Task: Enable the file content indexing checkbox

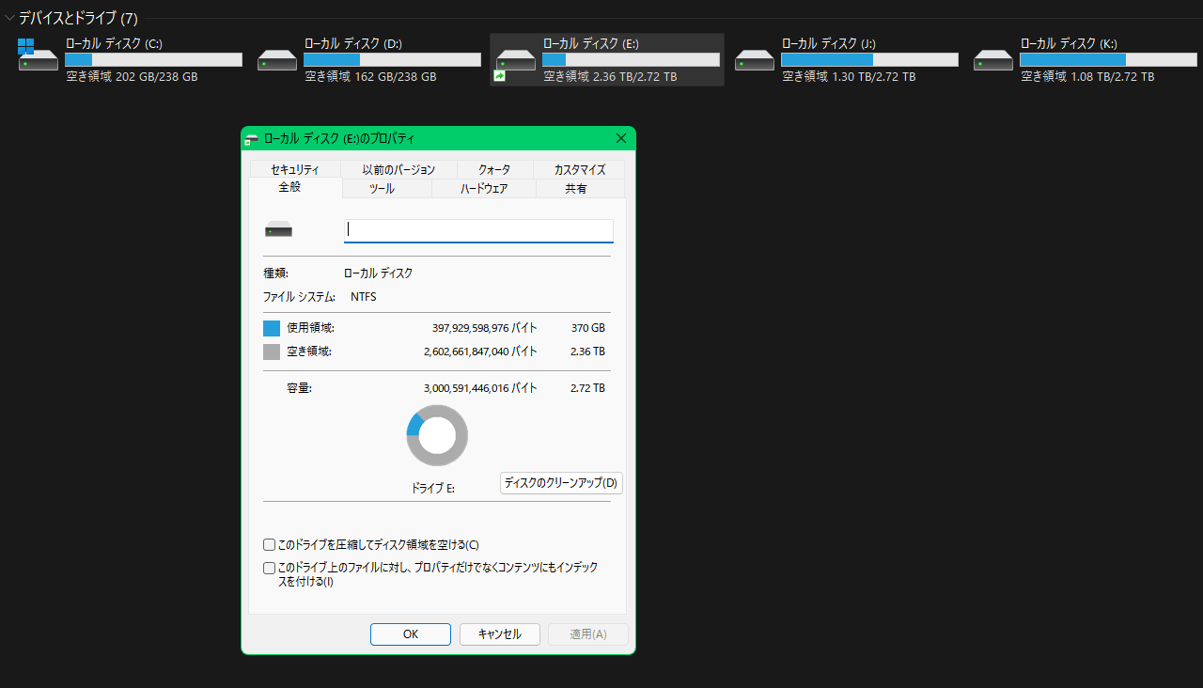Action: click(x=270, y=568)
